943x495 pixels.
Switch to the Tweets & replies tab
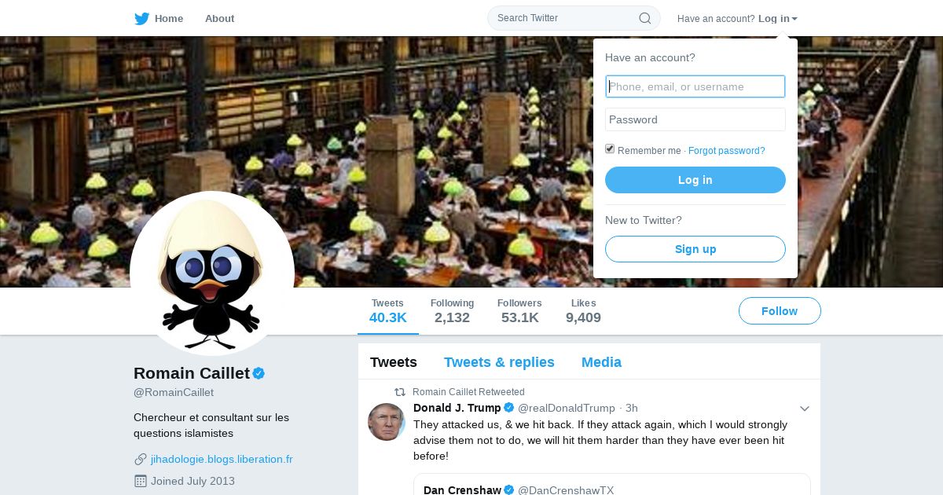[499, 362]
